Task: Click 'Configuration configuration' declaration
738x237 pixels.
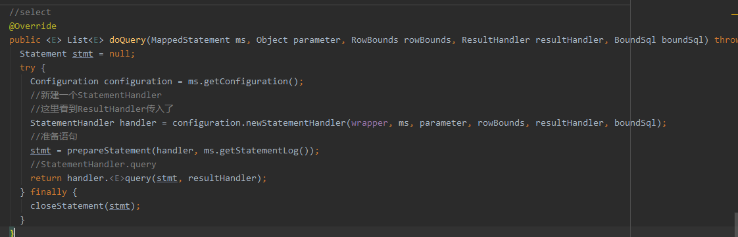Action: pos(101,82)
